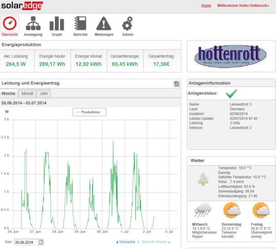
Task: Open the Graph bar chart icon
Action: 57,24
